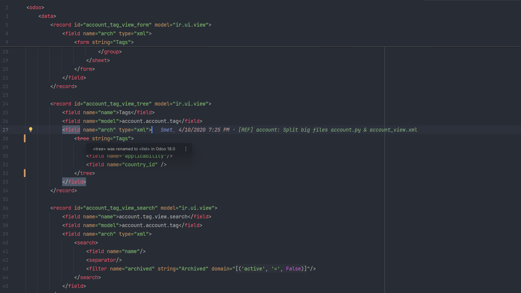This screenshot has width=521, height=293.
Task: Click the <separator/> tag line
Action: [104, 260]
